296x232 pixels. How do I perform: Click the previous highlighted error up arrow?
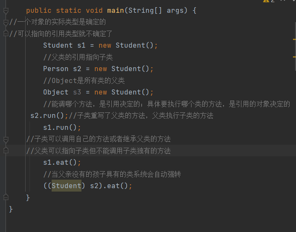(282, 1)
